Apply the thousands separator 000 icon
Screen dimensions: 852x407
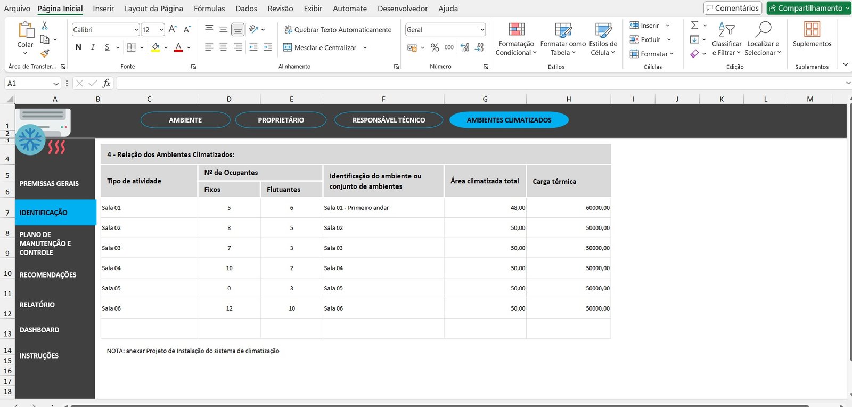coord(449,47)
